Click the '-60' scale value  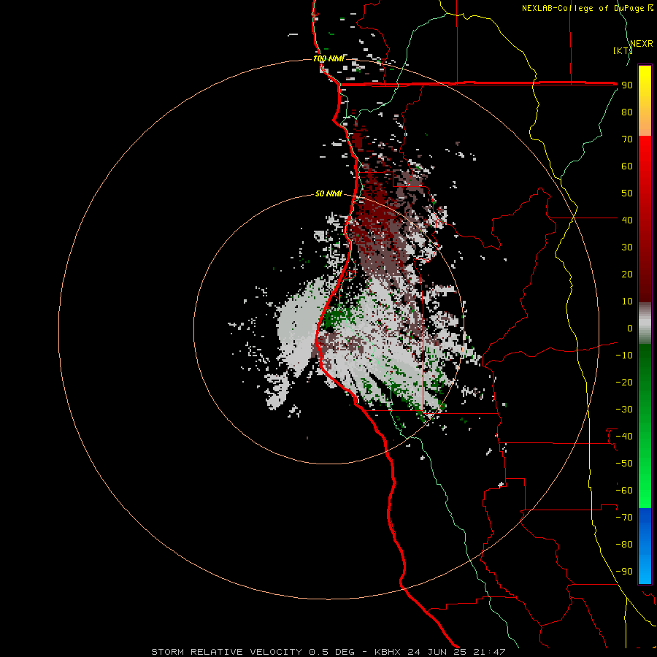[624, 491]
